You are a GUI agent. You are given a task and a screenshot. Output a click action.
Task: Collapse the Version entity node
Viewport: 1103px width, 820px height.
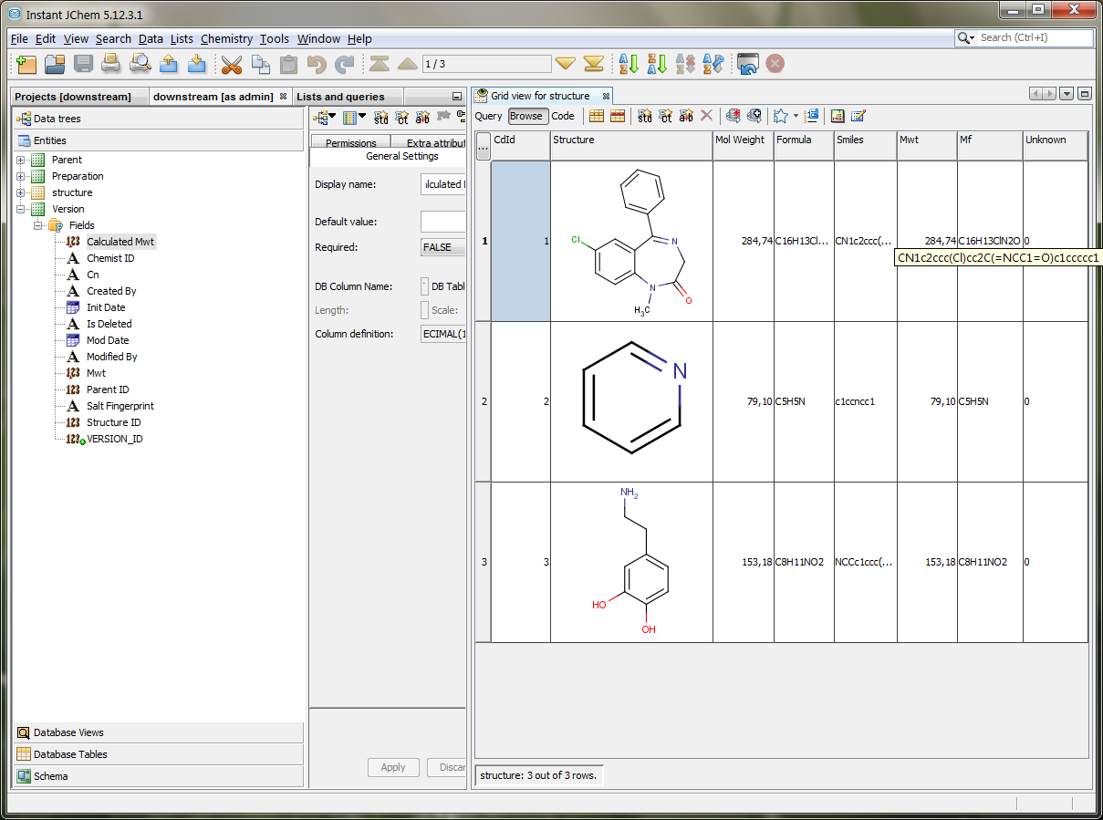point(20,209)
